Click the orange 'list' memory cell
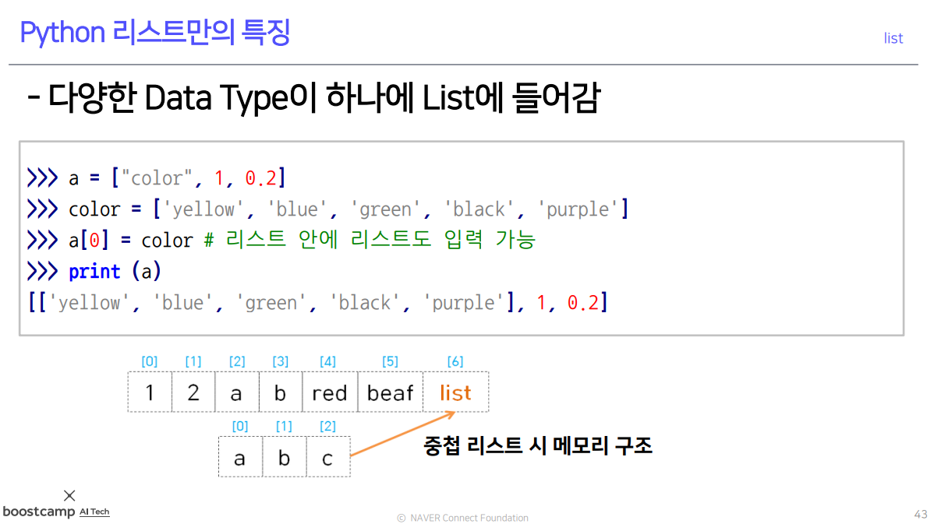 click(455, 392)
